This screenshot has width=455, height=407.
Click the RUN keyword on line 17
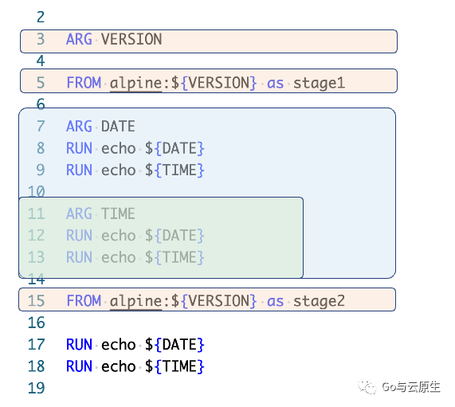(79, 345)
